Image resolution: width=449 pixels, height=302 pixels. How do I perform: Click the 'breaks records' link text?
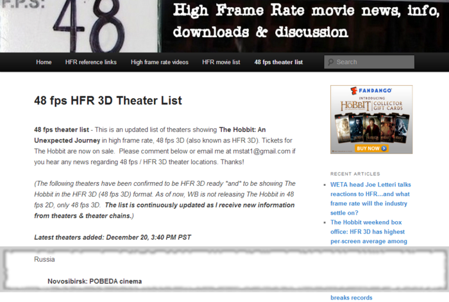[x=352, y=298]
